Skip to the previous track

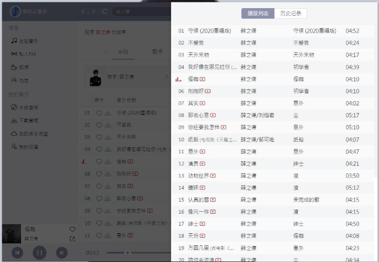[x=17, y=253]
